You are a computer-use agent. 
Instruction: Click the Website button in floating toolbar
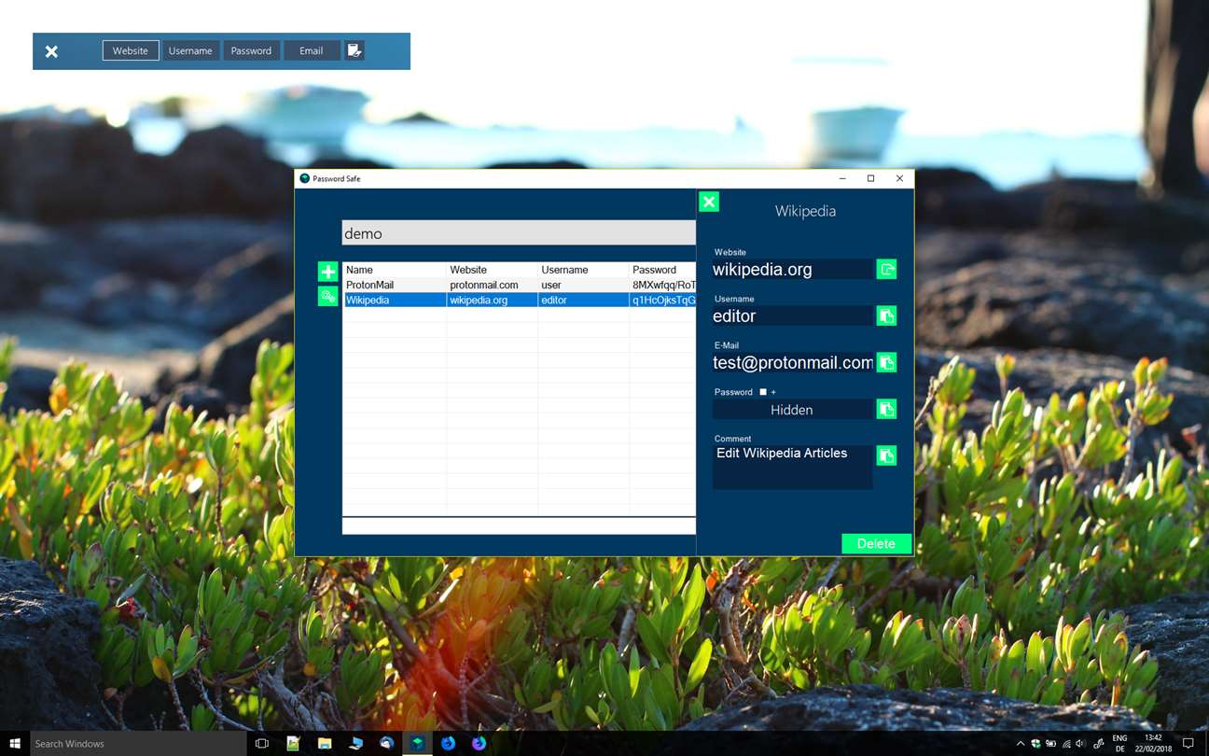(131, 50)
